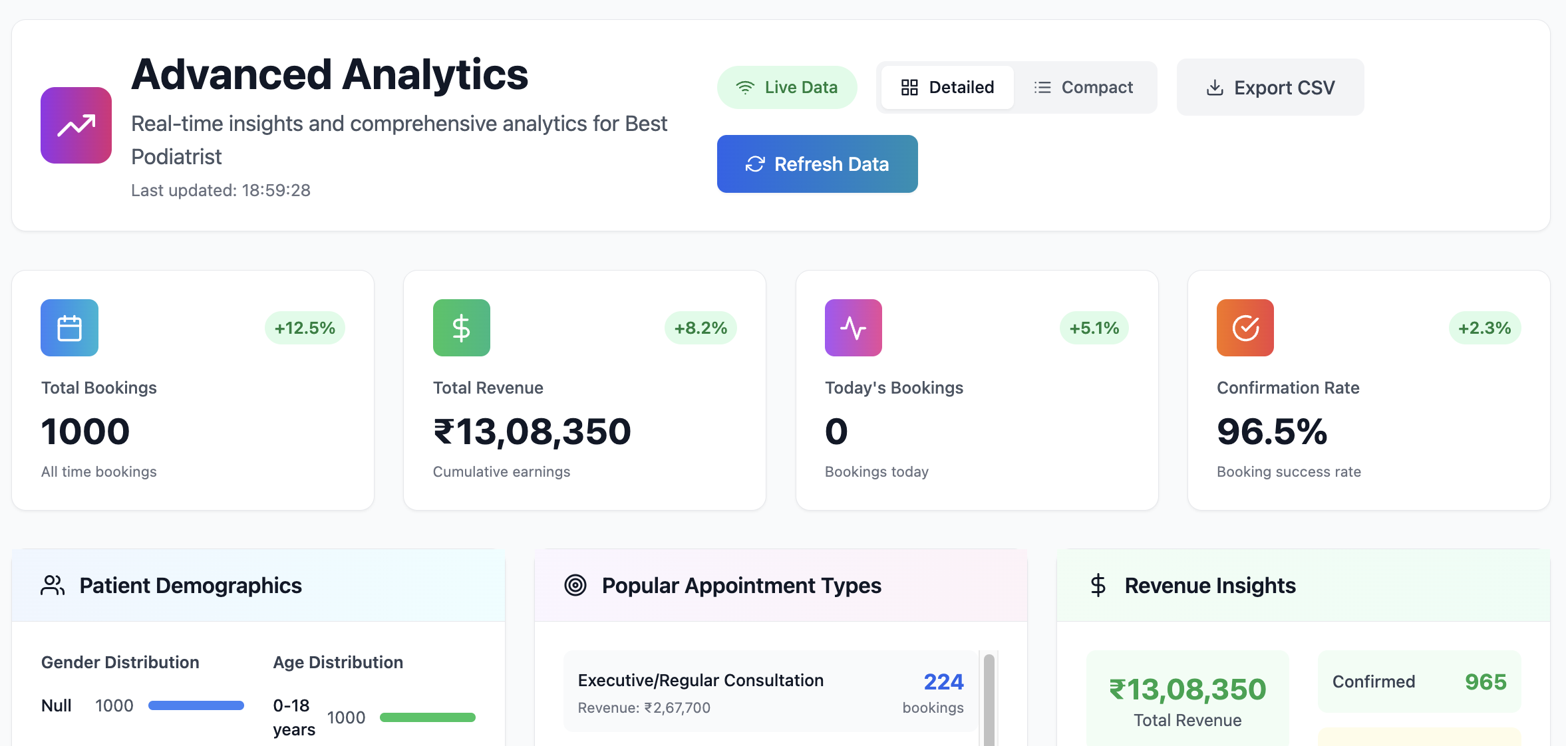Switch to Detailed view mode
Image resolution: width=1566 pixels, height=746 pixels.
click(947, 87)
